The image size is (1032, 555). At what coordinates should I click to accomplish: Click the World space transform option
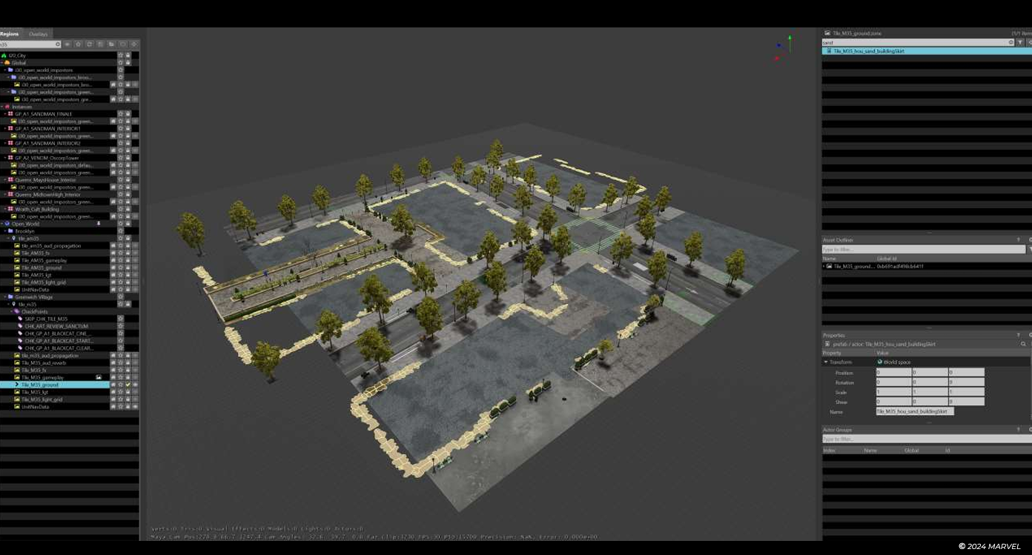tap(894, 362)
